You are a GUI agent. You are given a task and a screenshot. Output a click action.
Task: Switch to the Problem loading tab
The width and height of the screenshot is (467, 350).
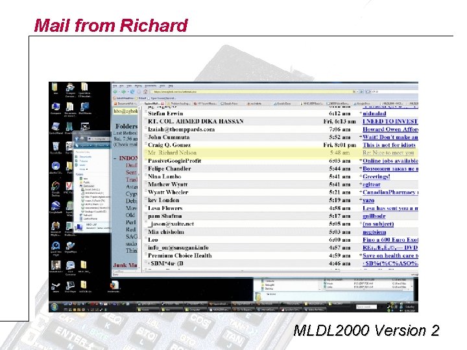(179, 104)
